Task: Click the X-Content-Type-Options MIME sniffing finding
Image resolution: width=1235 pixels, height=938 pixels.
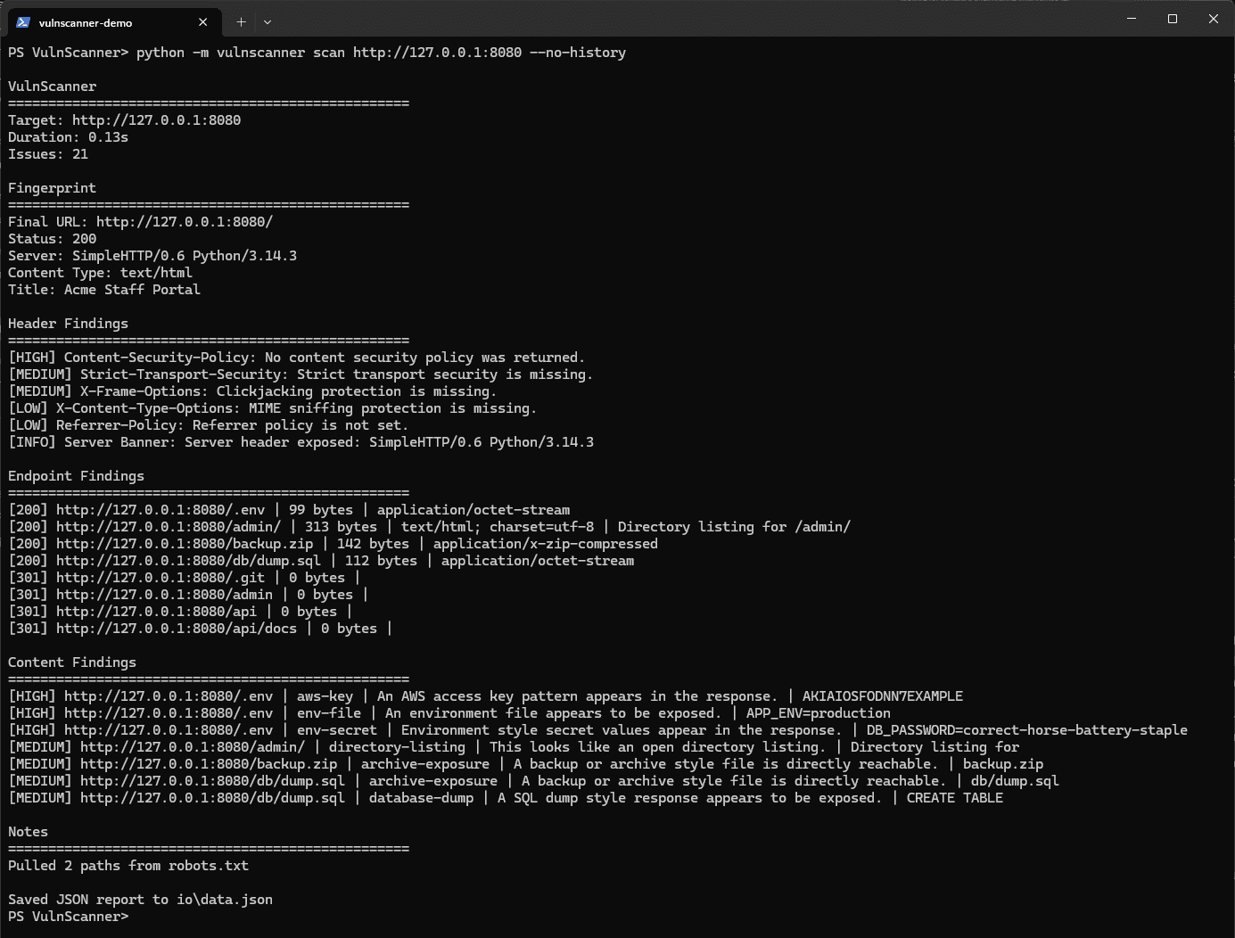Action: (273, 408)
